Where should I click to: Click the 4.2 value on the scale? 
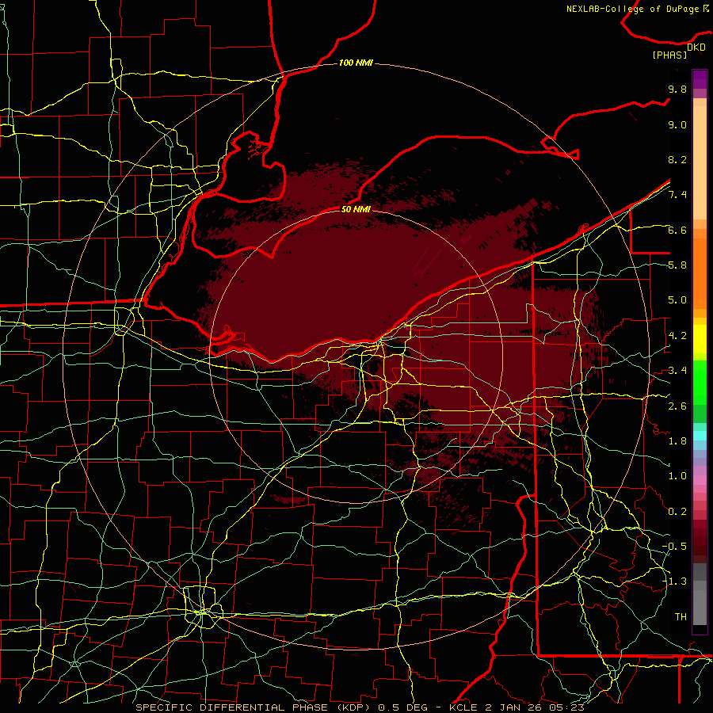pyautogui.click(x=677, y=336)
